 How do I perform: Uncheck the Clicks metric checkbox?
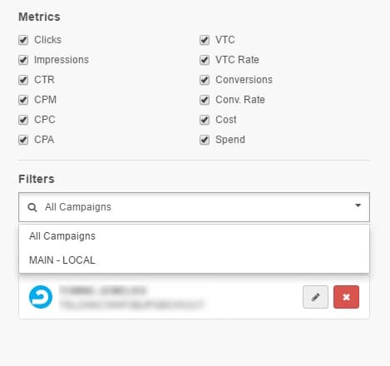(x=23, y=40)
